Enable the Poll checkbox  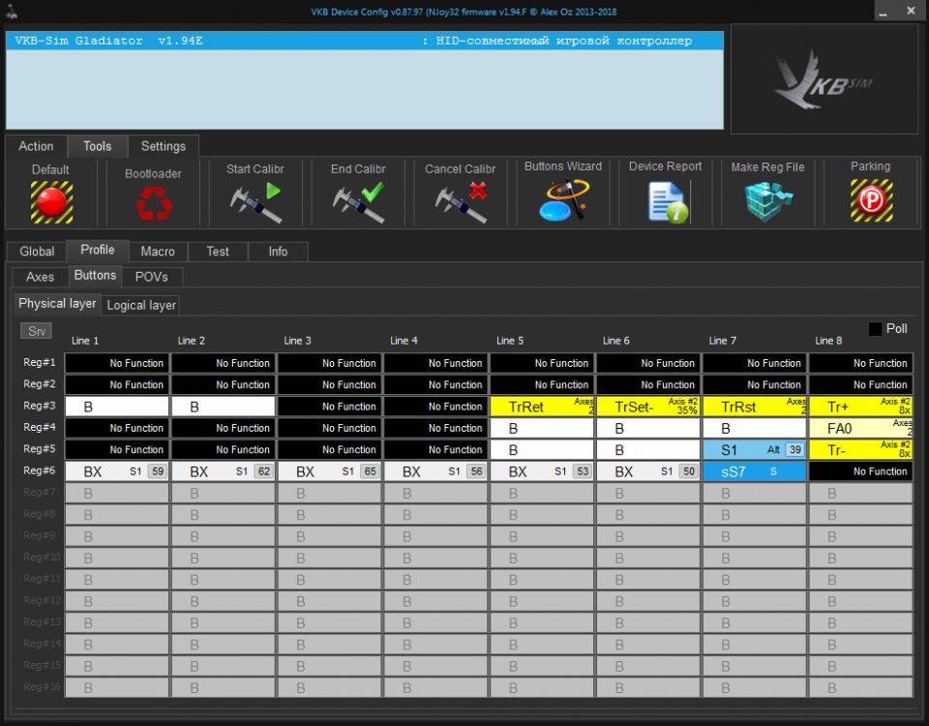pyautogui.click(x=875, y=329)
